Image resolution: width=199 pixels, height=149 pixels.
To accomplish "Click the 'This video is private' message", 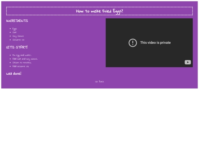I will pyautogui.click(x=156, y=43).
